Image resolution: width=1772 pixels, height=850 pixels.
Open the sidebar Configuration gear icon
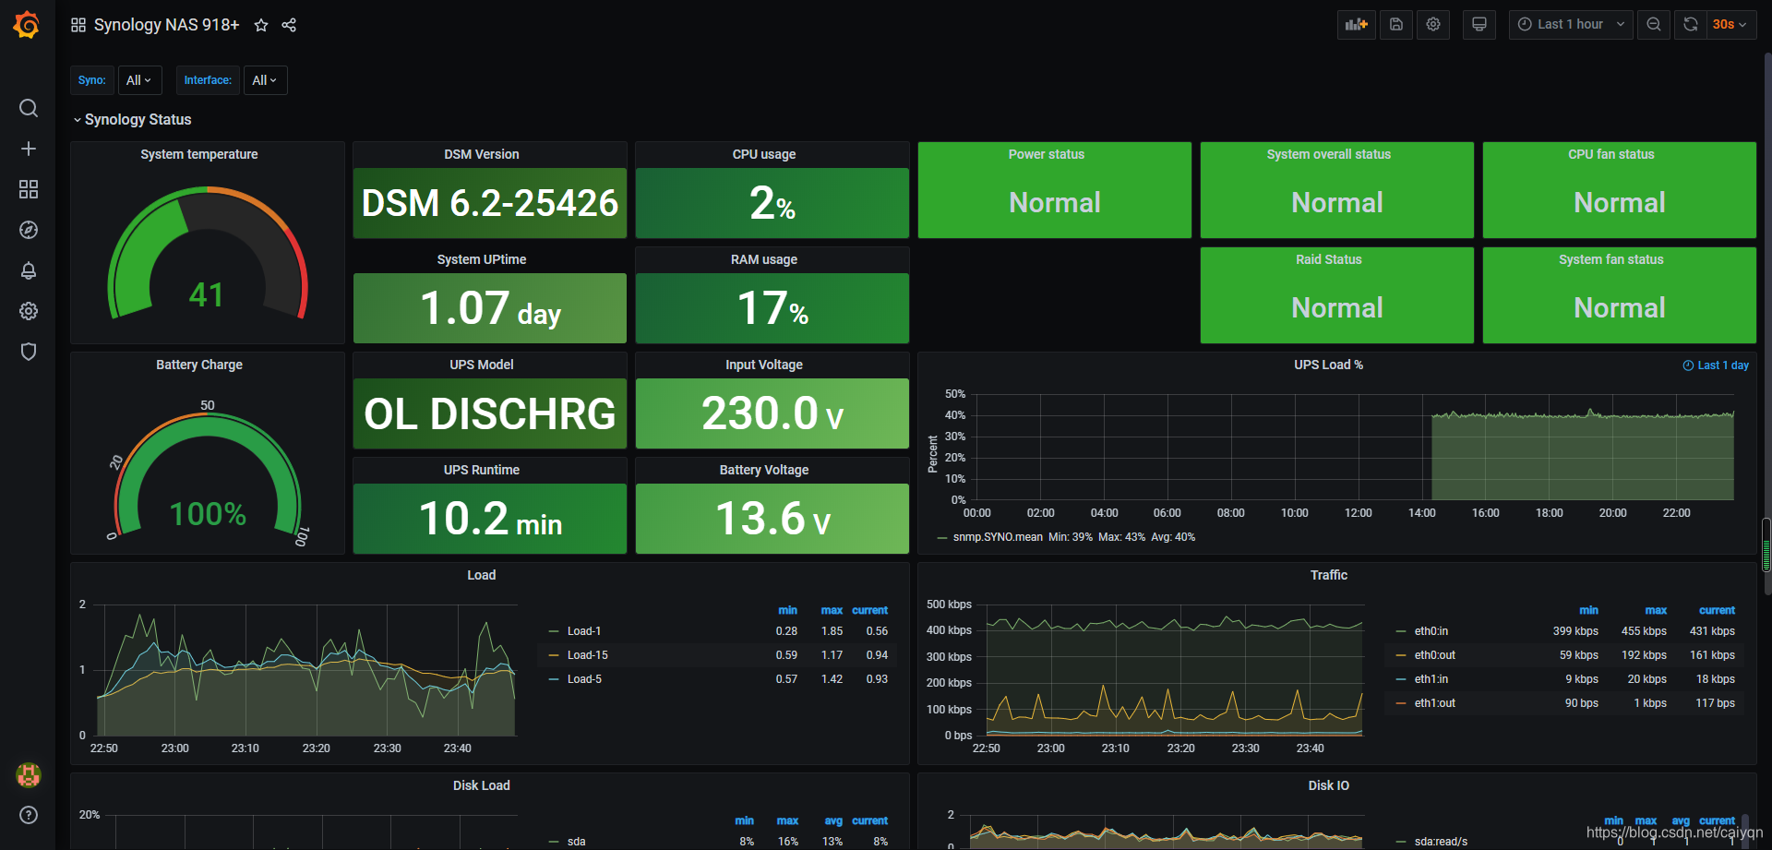pos(29,311)
